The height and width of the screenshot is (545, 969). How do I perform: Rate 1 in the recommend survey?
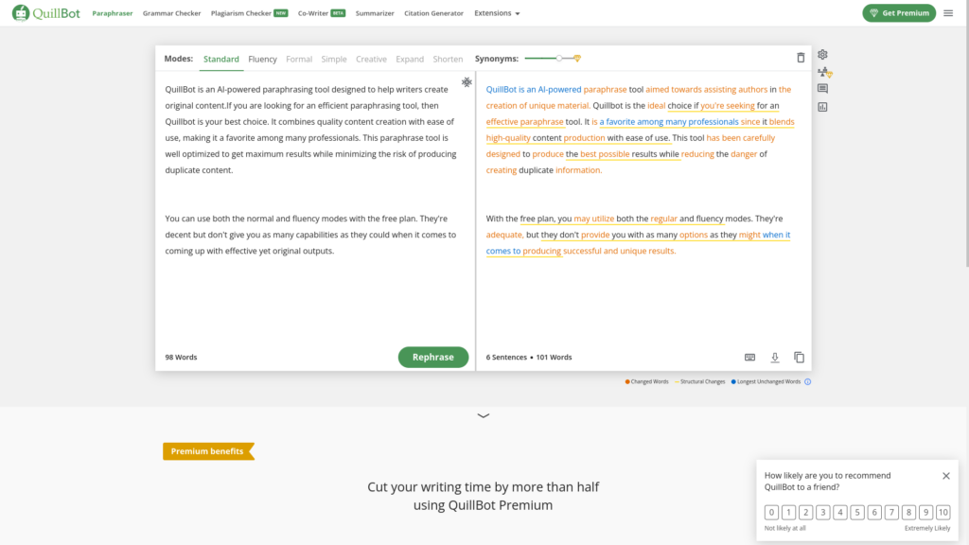tap(788, 512)
